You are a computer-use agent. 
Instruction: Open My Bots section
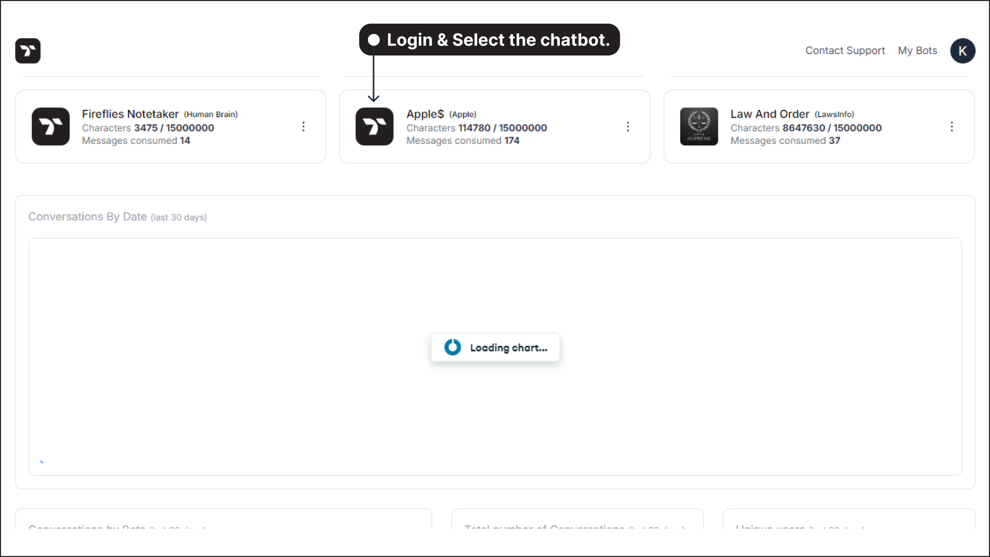click(x=917, y=50)
